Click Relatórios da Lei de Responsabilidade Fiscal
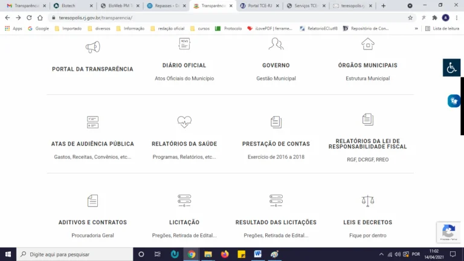The width and height of the screenshot is (464, 261). pos(367,144)
